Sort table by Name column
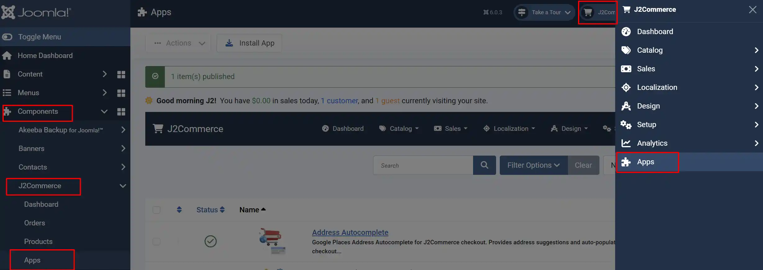The image size is (763, 270). click(252, 210)
